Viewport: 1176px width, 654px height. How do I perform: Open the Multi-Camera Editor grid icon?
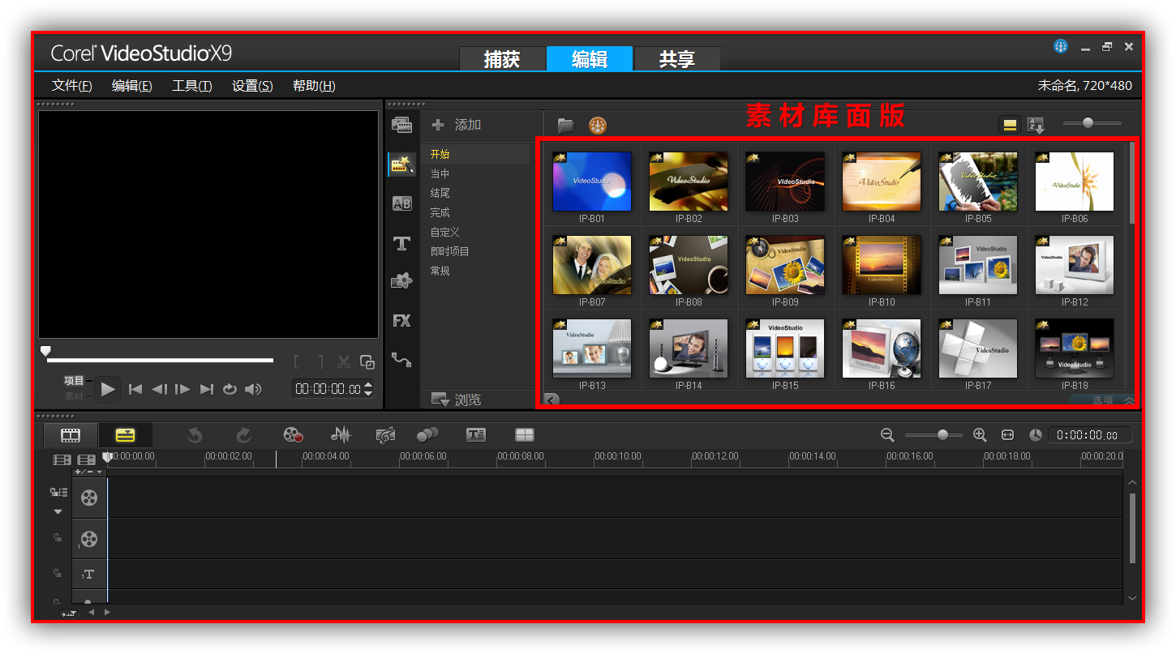pyautogui.click(x=525, y=435)
